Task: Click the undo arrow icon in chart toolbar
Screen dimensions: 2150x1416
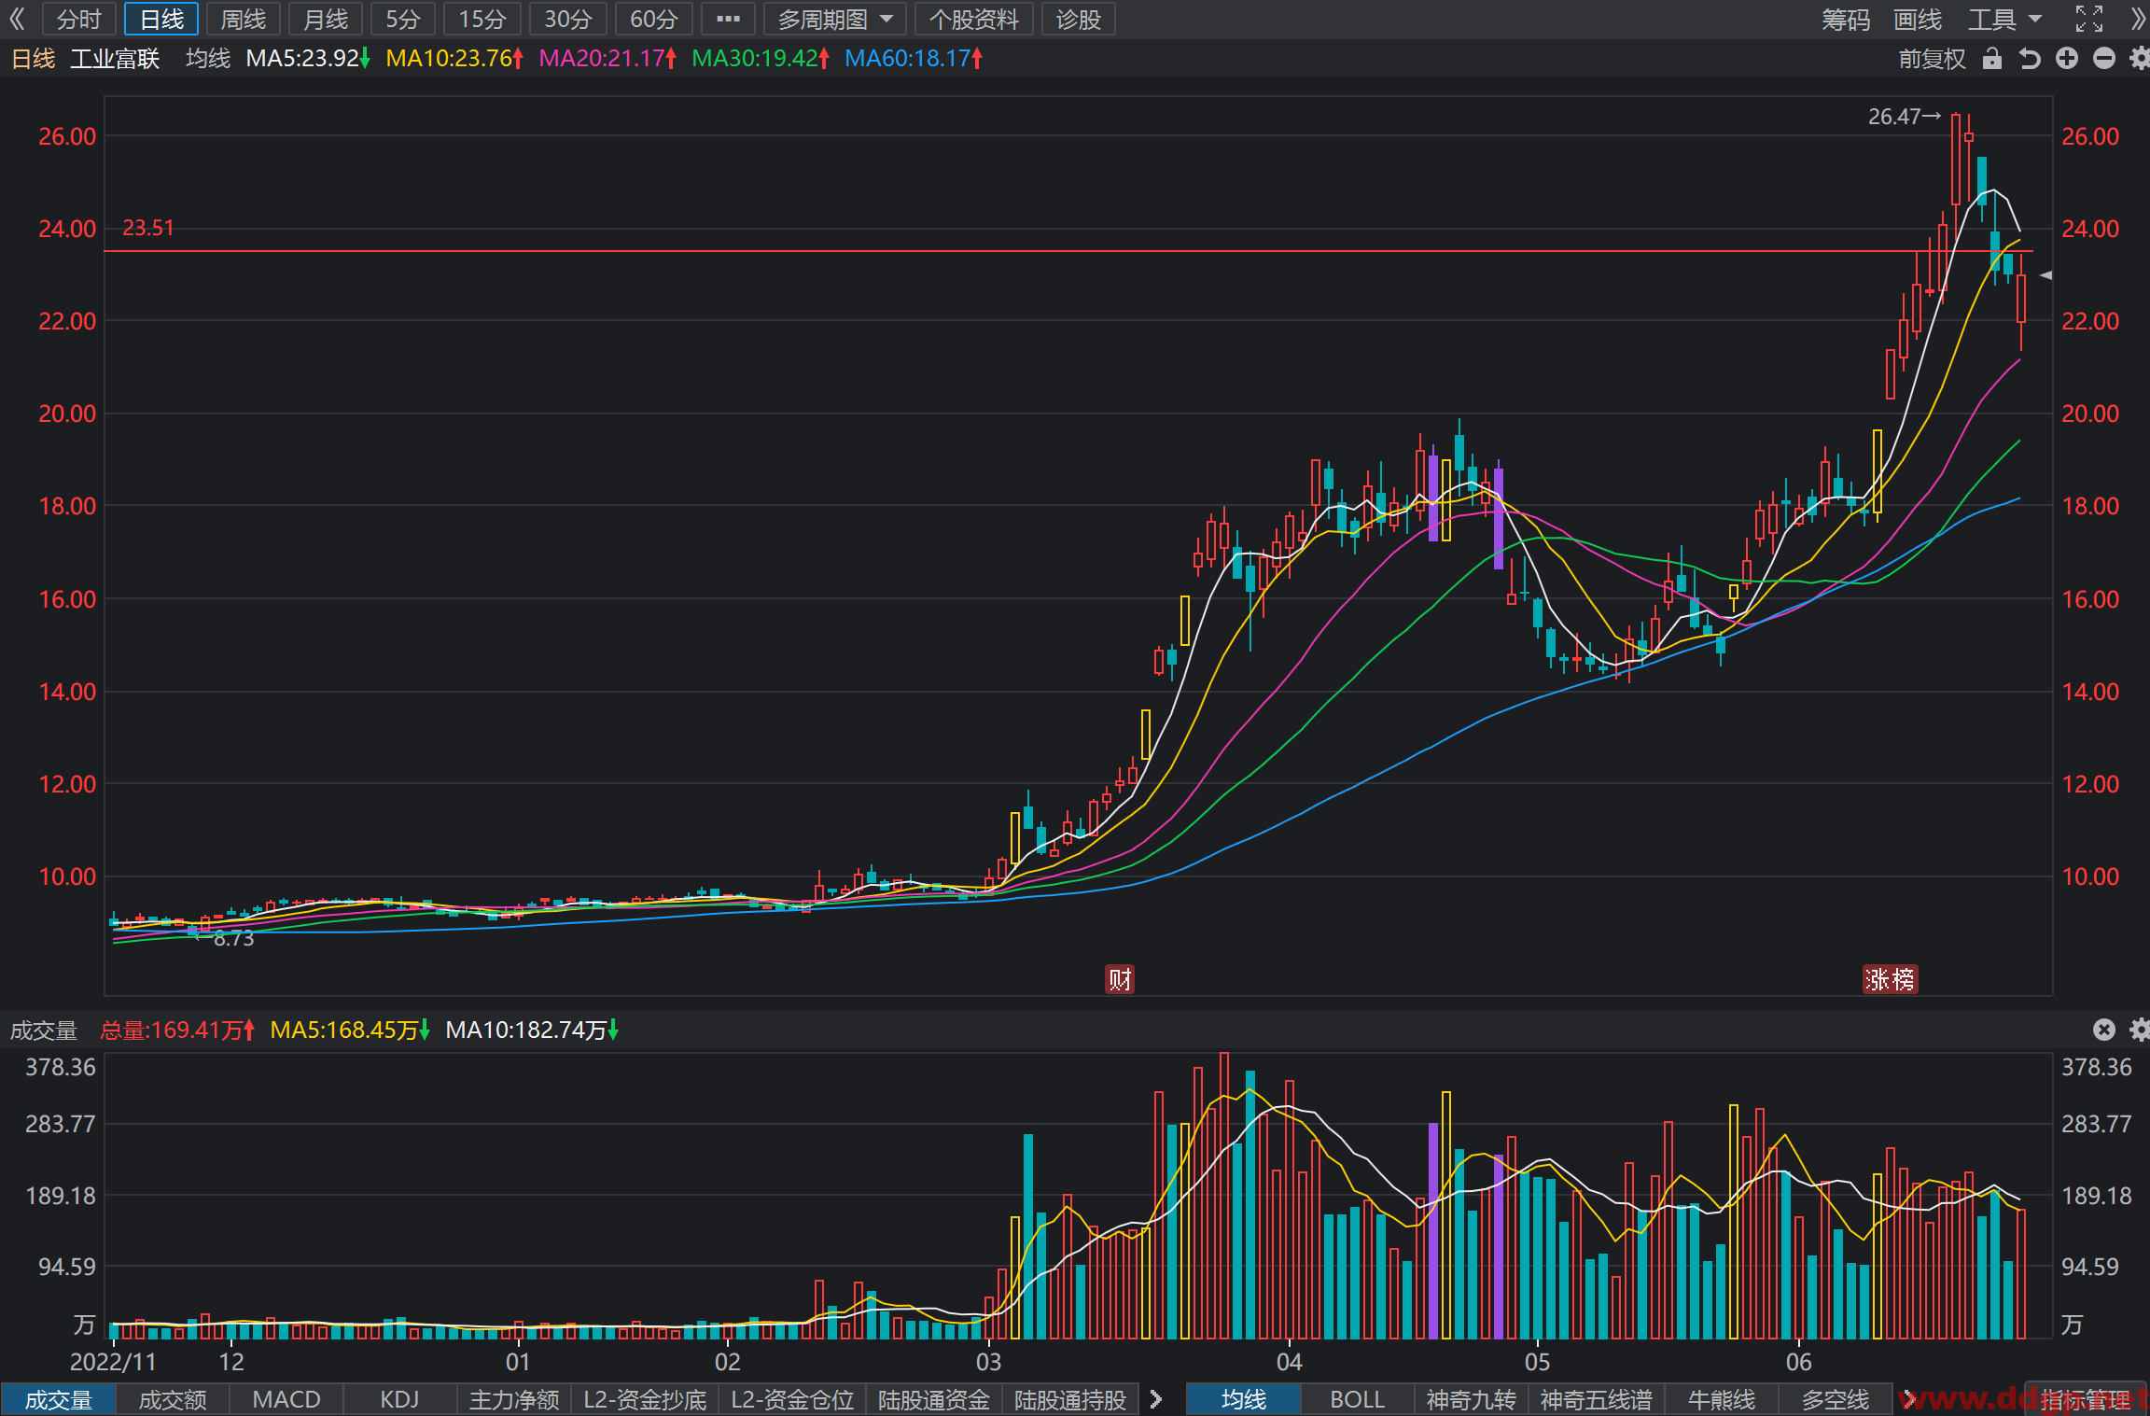Action: pos(2030,59)
